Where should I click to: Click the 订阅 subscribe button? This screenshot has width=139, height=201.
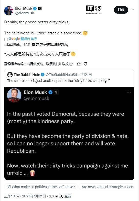point(121,10)
